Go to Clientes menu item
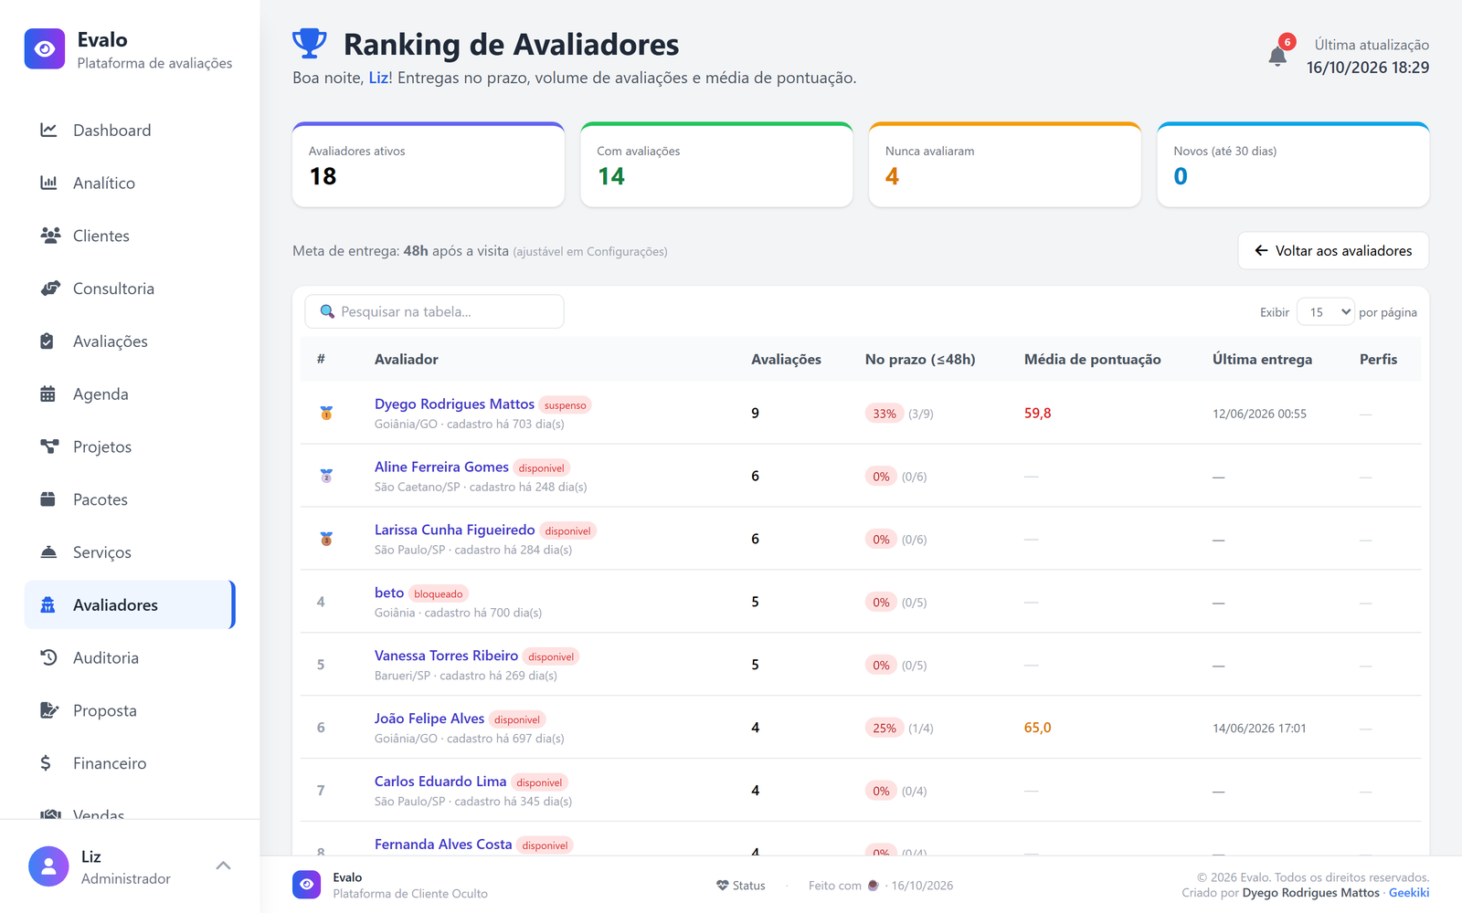1462x913 pixels. [x=130, y=236]
